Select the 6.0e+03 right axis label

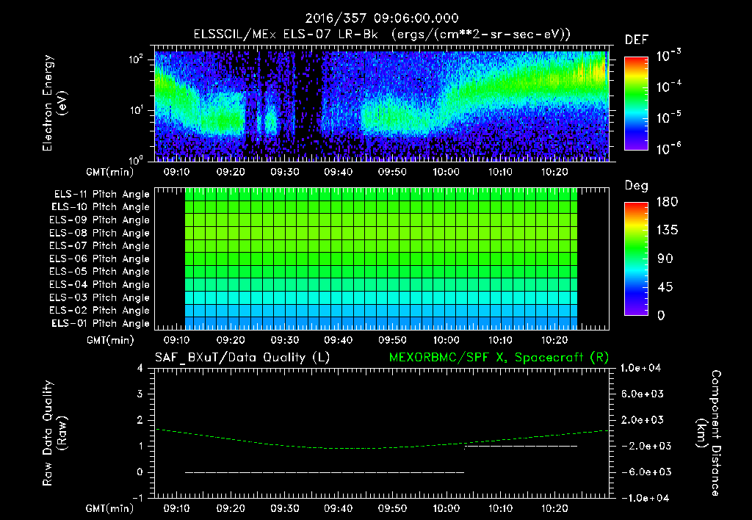point(642,394)
